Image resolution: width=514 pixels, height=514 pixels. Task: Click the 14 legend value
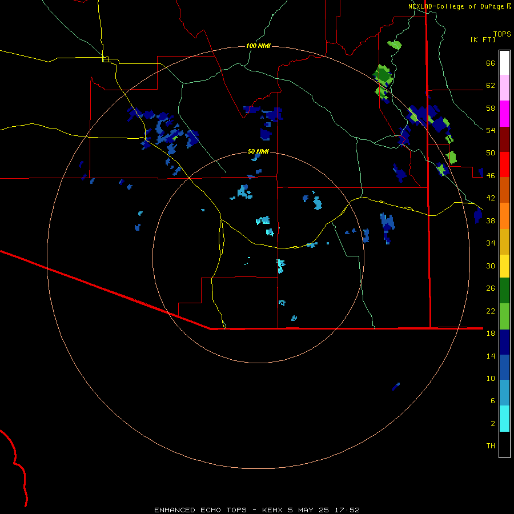click(x=491, y=356)
